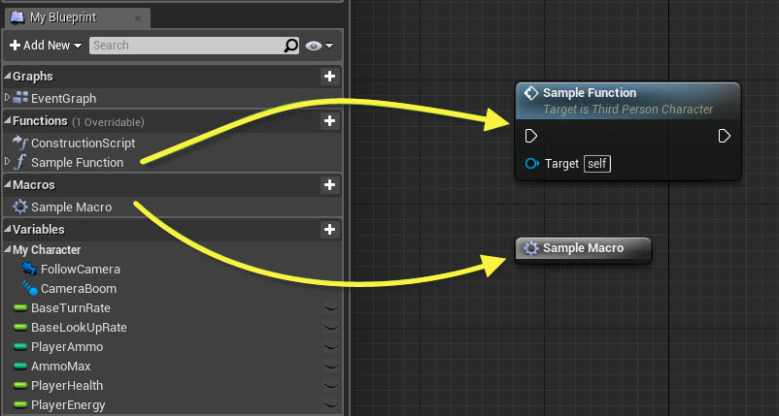Select the FollowCamera variable

click(81, 270)
